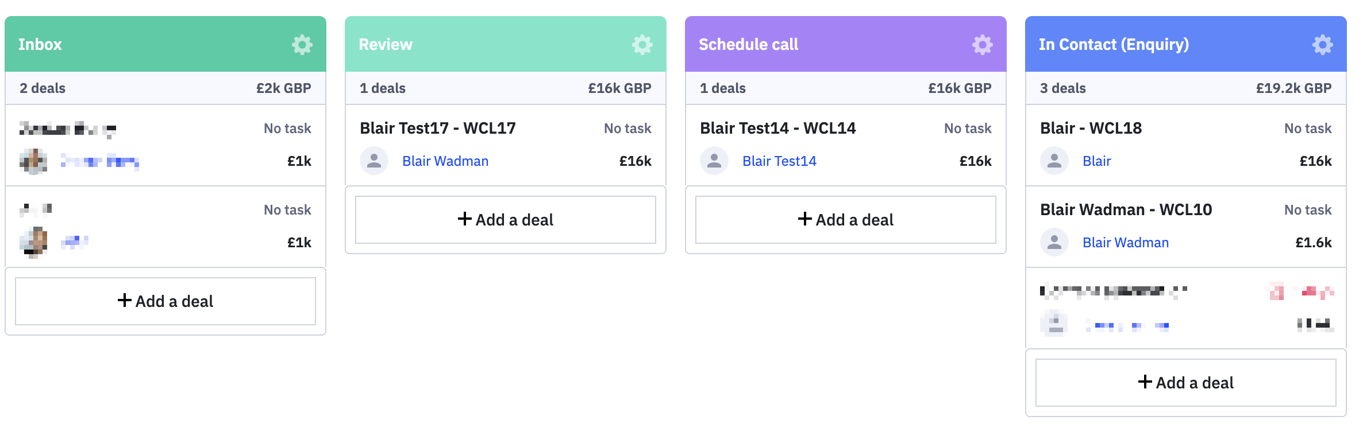Open In Contact (Enquiry) settings gear
Screen dimensions: 1363x428
tap(1322, 45)
